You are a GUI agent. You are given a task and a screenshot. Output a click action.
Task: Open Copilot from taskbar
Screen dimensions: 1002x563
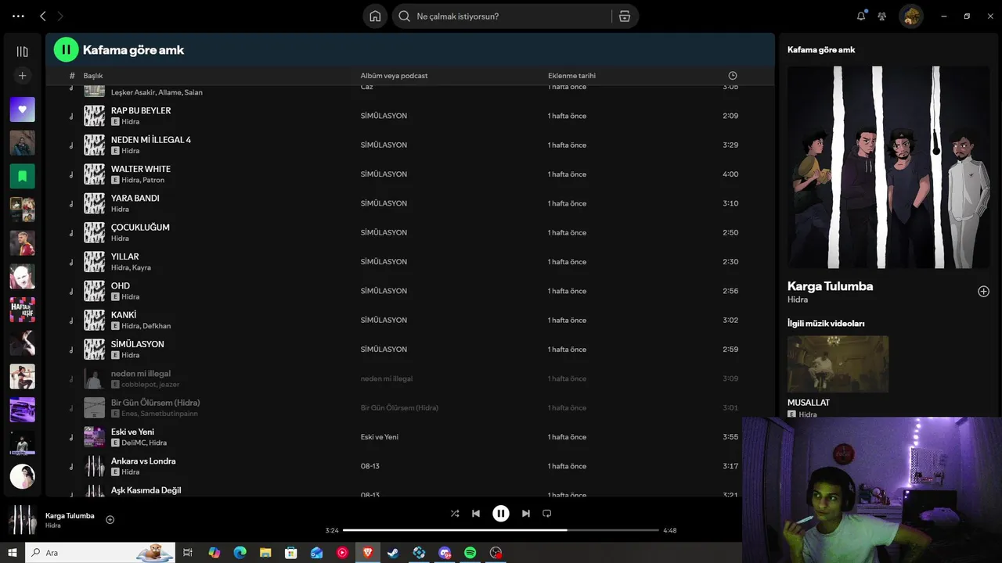(x=214, y=553)
